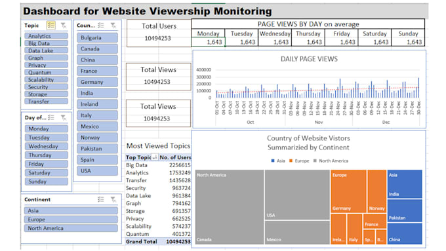The image size is (446, 251).
Task: Filter by Transfer topic
Action: 46,101
